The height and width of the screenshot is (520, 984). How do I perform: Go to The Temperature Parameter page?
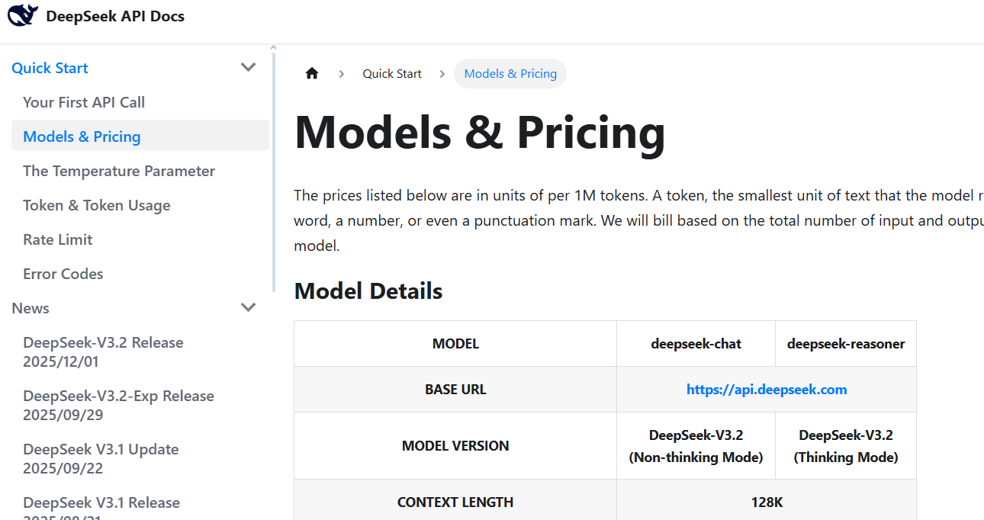coord(119,171)
